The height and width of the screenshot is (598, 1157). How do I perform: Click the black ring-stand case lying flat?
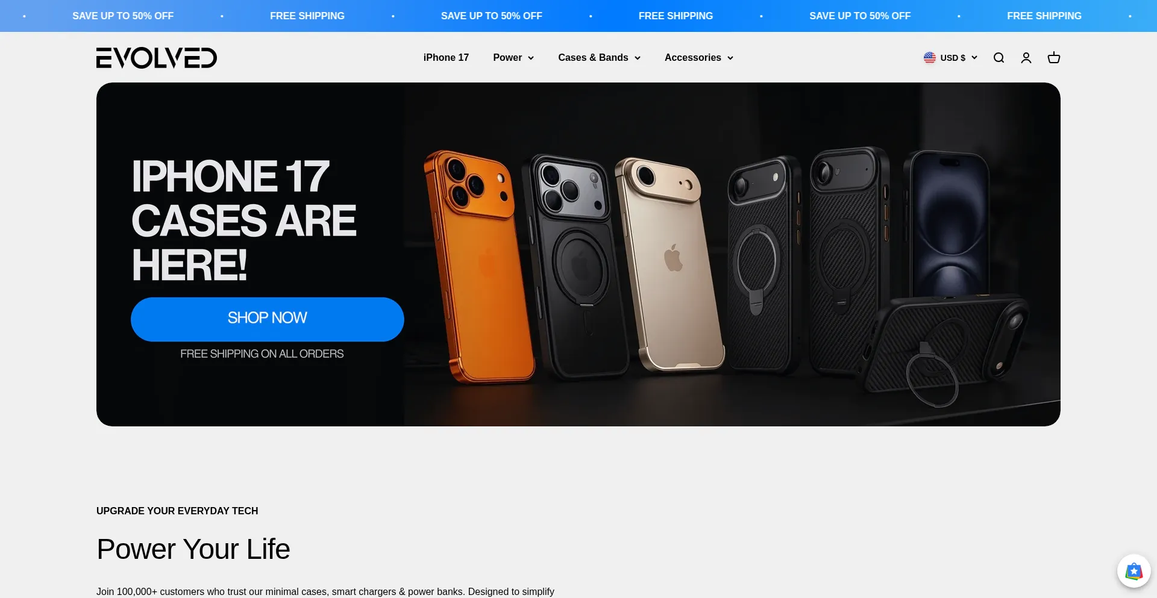(946, 349)
